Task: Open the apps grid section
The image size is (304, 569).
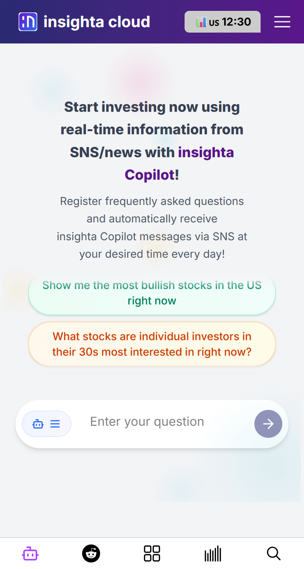Action: click(152, 553)
